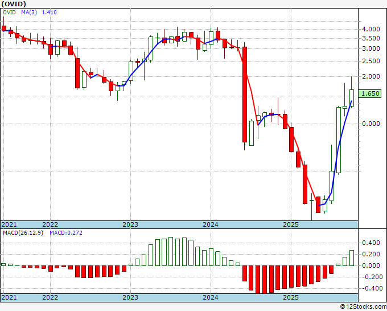Viewport: 387px width, 311px height.
Task: Click the 2022 label on MACD time axis
Action: coord(50,297)
